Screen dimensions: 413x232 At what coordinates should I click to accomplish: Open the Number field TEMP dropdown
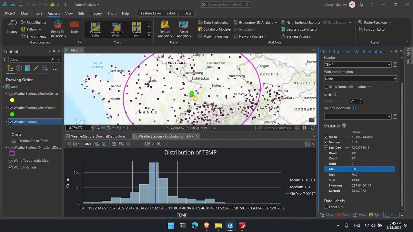358,64
